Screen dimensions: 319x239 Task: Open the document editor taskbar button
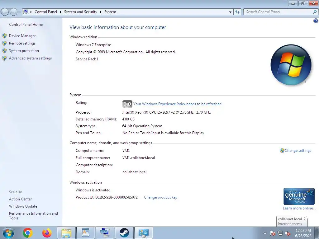pos(86,233)
